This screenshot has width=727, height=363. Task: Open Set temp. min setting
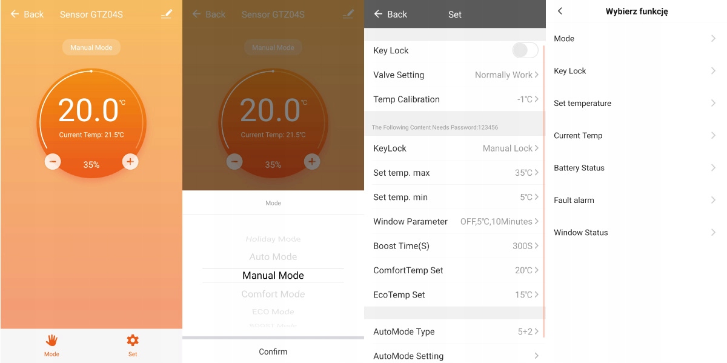(x=454, y=197)
